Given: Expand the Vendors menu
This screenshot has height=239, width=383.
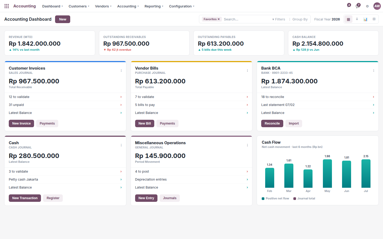Looking at the screenshot, I should click(103, 6).
